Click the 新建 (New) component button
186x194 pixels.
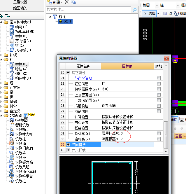pyautogui.click(x=55, y=2)
